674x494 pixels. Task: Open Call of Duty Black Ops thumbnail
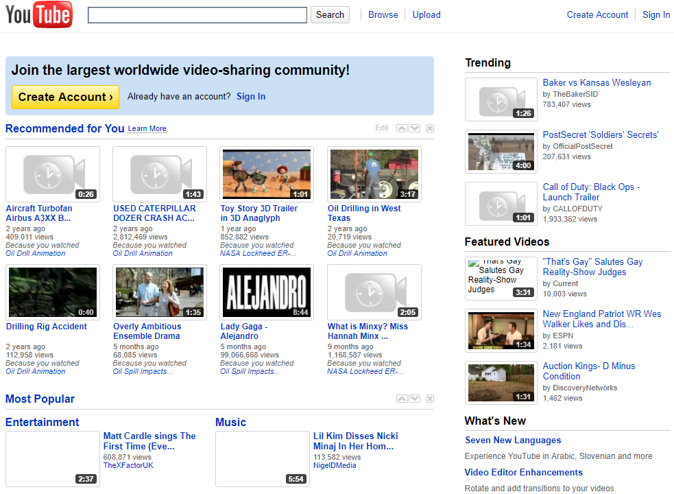point(501,204)
